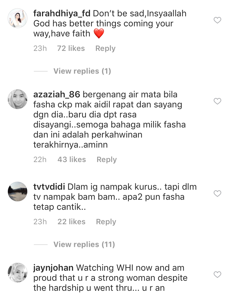Tap heart icon on azaziah_86's comment
Image resolution: width=235 pixels, height=293 pixels.
click(x=217, y=101)
